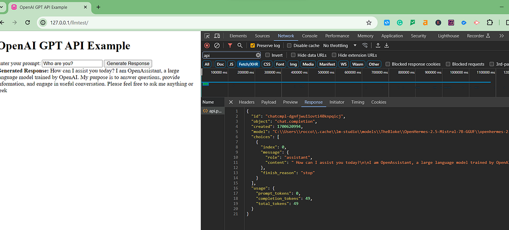Viewport: 509px width, 230px height.
Task: Open network search with magnifier icon
Action: pyautogui.click(x=240, y=45)
